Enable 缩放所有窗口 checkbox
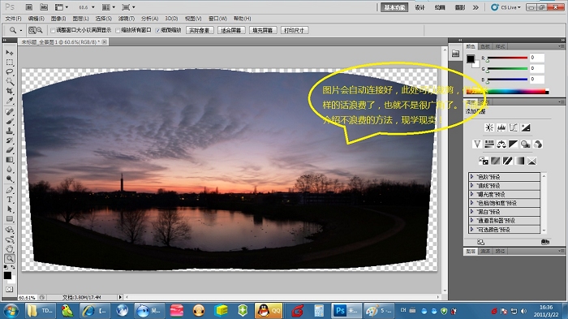The image size is (568, 319). point(118,31)
